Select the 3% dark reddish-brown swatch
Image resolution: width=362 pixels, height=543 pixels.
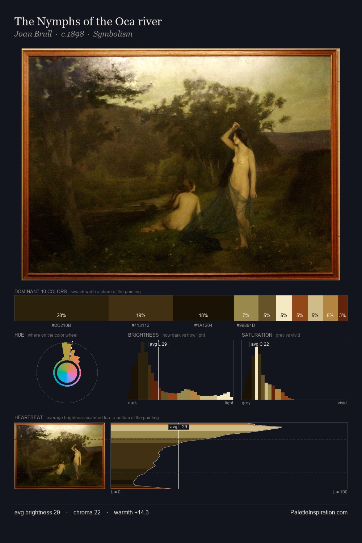click(343, 308)
